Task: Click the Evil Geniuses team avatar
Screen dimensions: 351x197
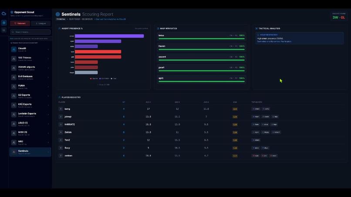Action: (x=13, y=77)
